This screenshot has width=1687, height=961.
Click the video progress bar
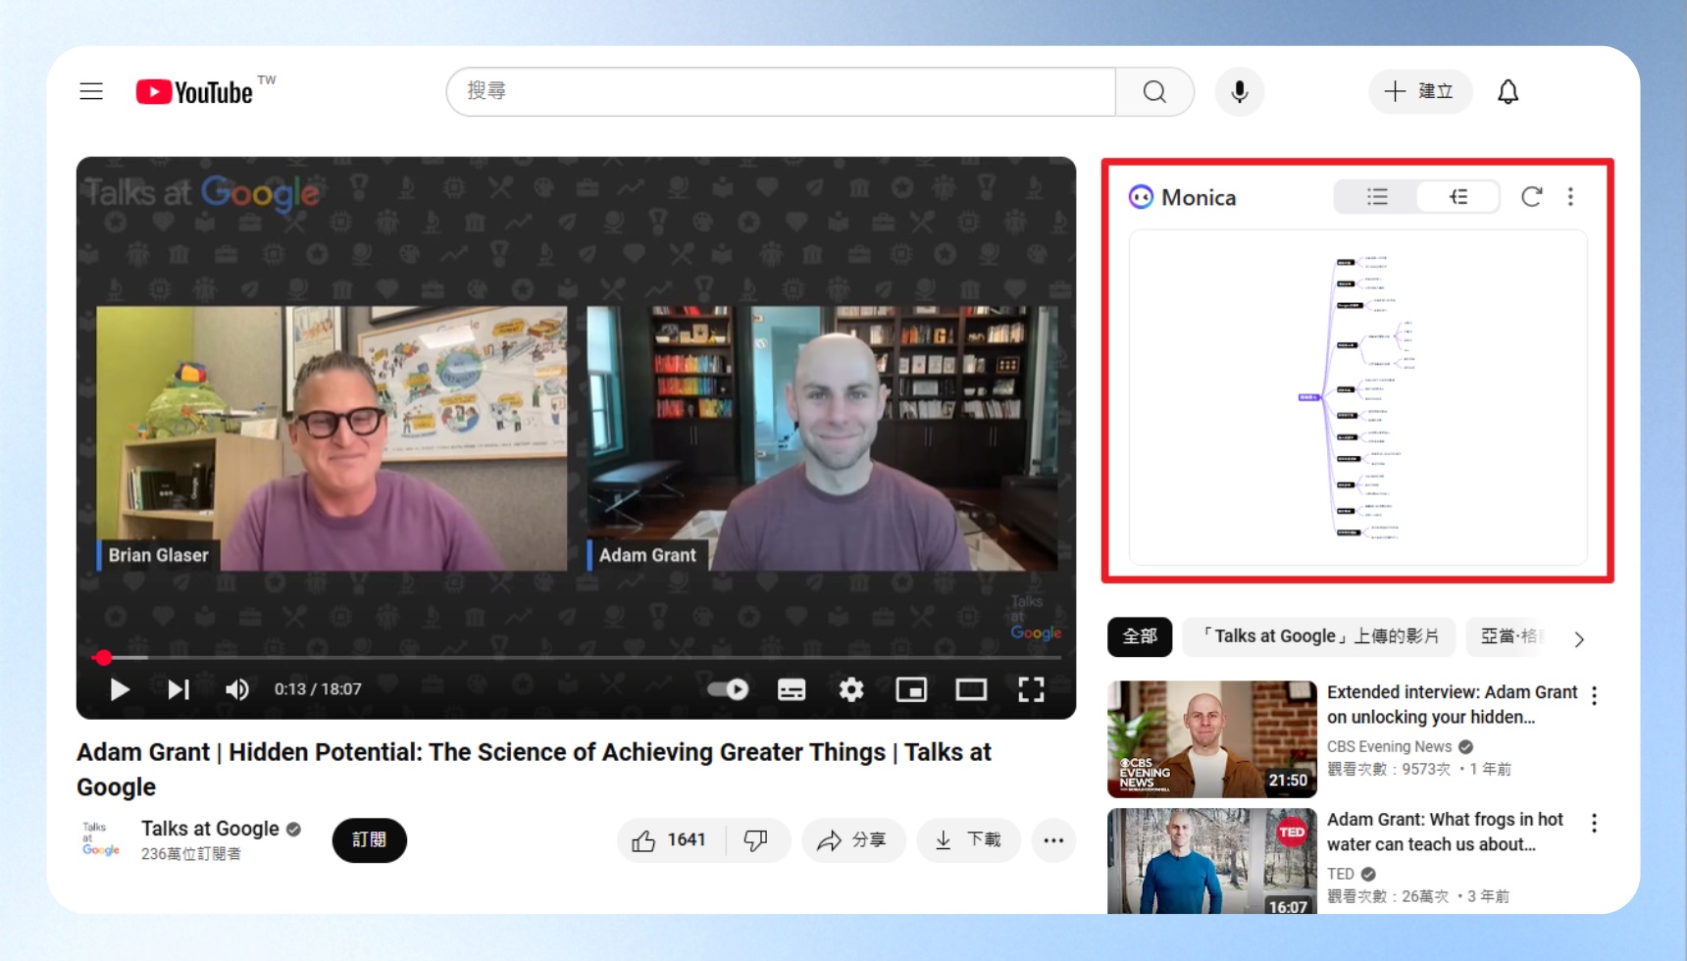(x=576, y=658)
